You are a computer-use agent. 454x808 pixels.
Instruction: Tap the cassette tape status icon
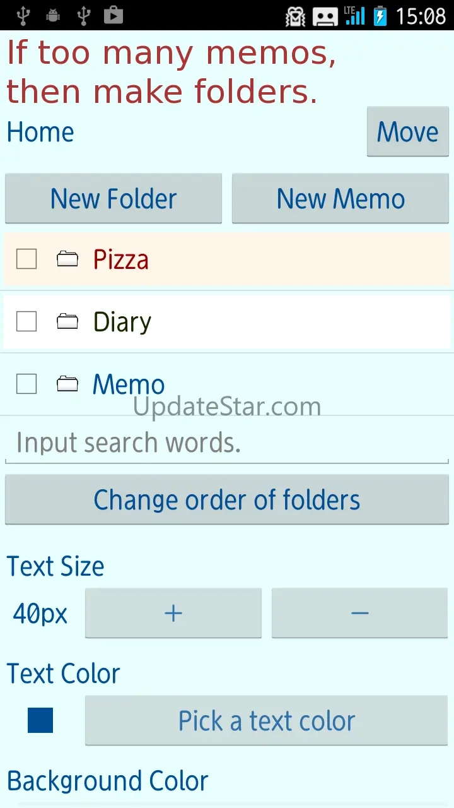click(325, 16)
